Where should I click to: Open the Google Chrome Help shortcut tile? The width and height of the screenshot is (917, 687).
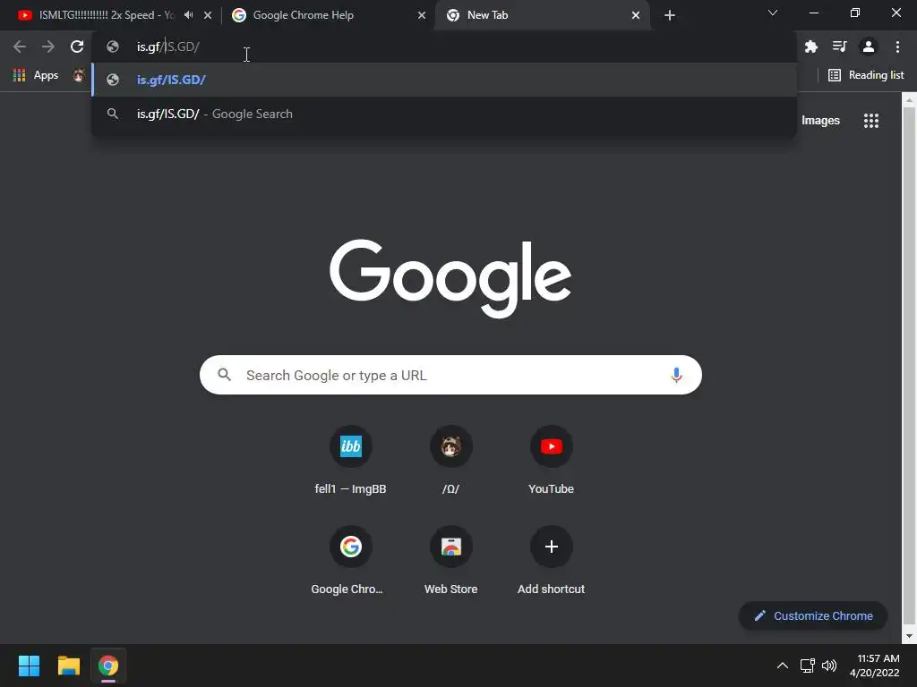350,562
